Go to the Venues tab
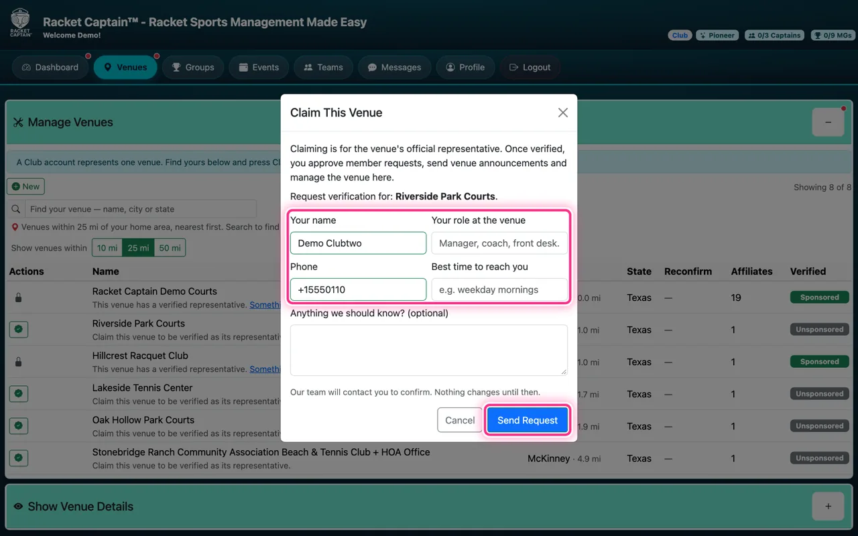Viewport: 858px width, 536px height. pos(125,67)
